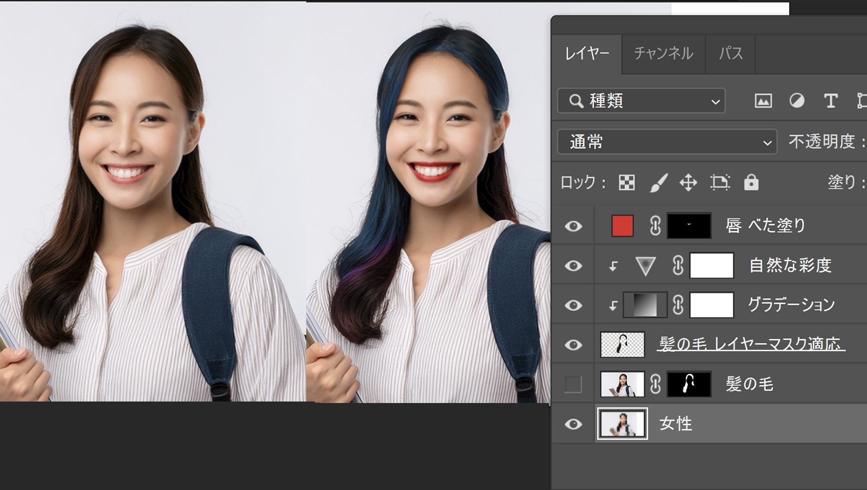Click the pixel layer filter icon
Screen dimensions: 867x490
tap(763, 101)
